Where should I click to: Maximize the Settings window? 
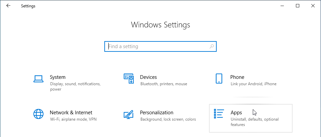click(298, 6)
